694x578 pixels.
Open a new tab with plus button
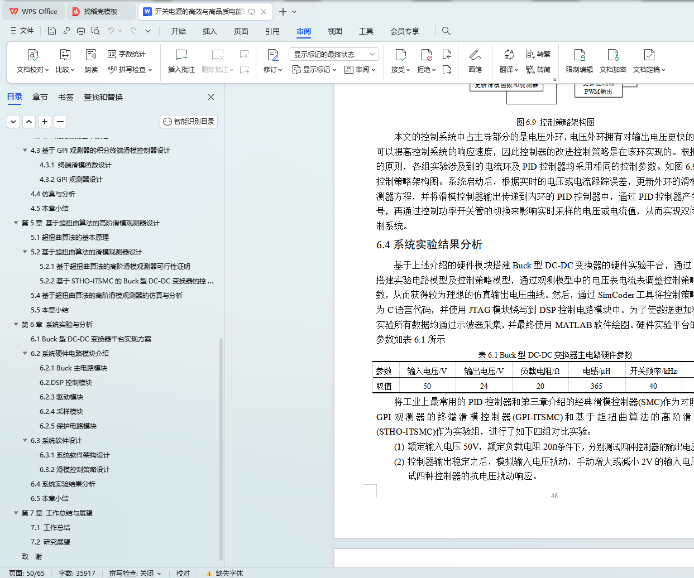point(283,12)
